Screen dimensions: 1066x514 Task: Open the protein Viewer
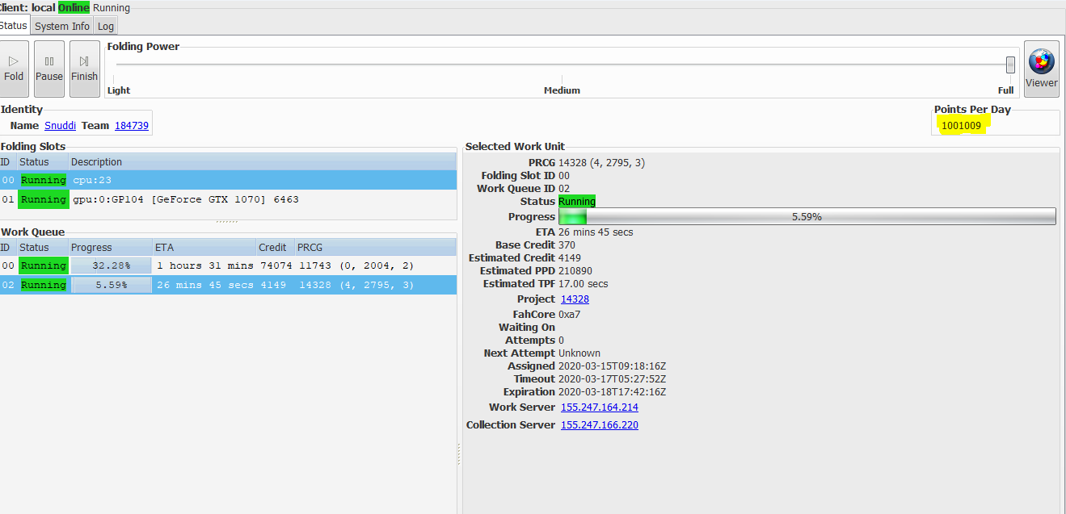[1041, 69]
